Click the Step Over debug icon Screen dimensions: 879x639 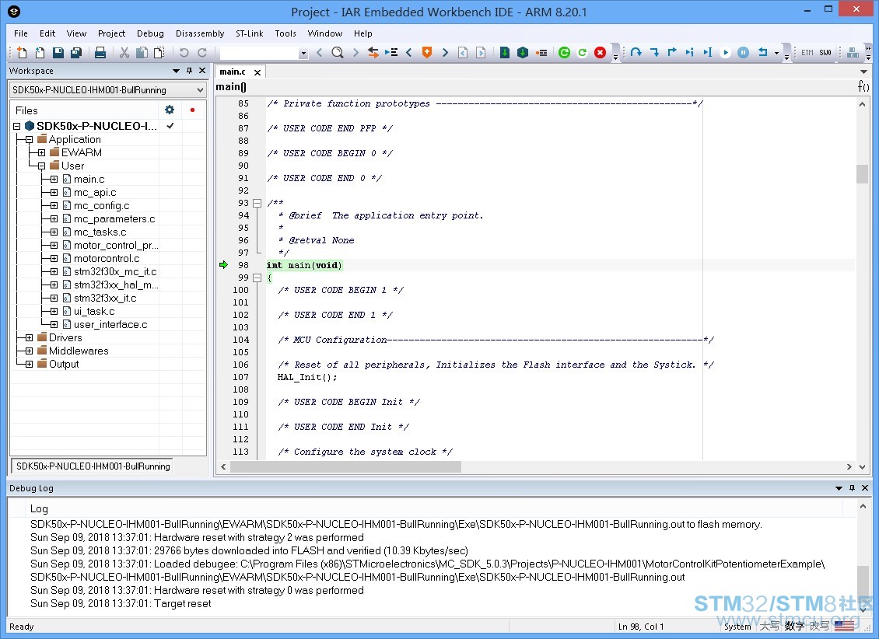pyautogui.click(x=636, y=53)
